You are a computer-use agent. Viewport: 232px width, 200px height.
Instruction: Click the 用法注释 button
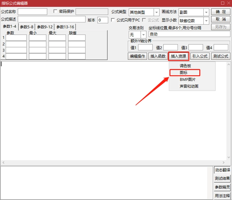tap(222, 196)
